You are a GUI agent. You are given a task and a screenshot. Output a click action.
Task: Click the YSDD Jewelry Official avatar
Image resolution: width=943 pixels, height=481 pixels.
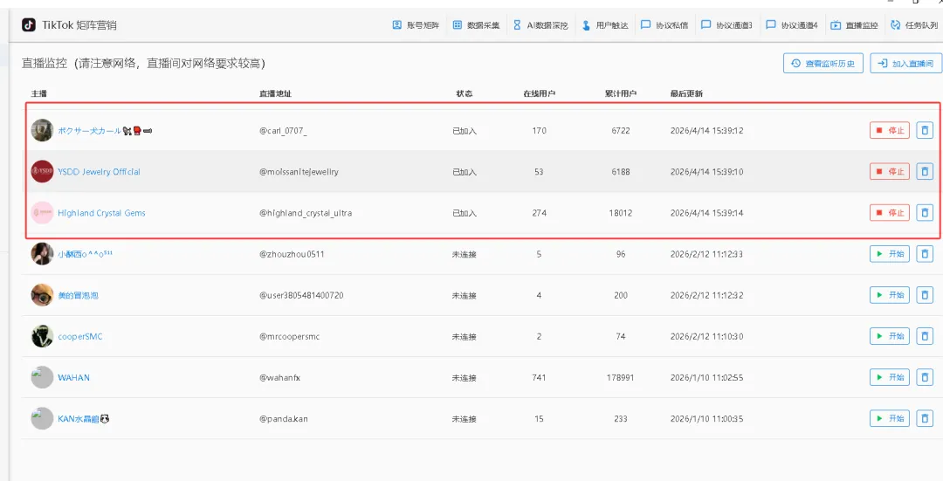coord(42,171)
